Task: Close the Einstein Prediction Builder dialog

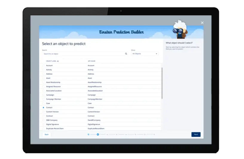Action: pyautogui.click(x=202, y=23)
